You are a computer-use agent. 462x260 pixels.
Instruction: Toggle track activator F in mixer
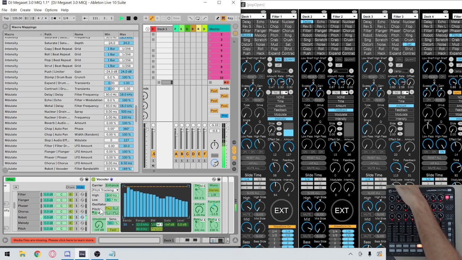pyautogui.click(x=205, y=154)
